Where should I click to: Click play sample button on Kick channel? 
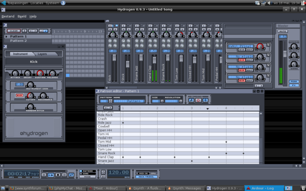(x=110, y=26)
